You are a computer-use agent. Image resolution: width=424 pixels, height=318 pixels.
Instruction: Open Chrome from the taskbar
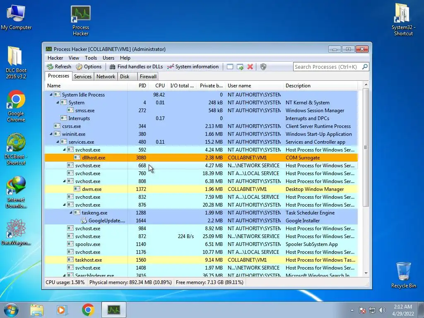(88, 310)
